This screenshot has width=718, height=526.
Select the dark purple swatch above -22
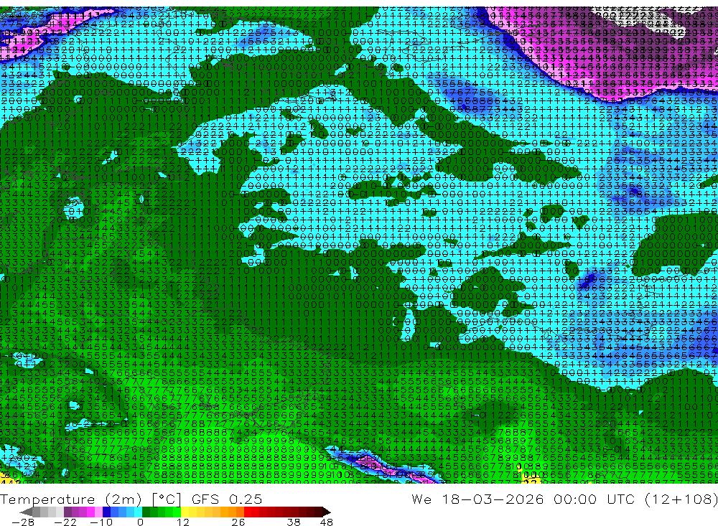point(67,512)
